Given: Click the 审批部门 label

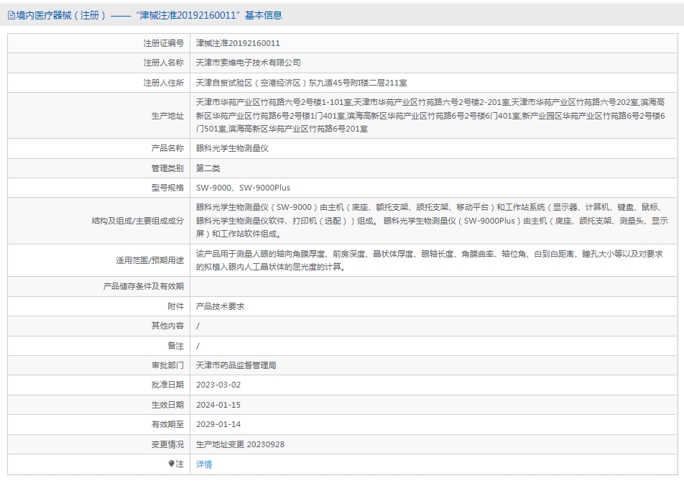Looking at the screenshot, I should 167,365.
